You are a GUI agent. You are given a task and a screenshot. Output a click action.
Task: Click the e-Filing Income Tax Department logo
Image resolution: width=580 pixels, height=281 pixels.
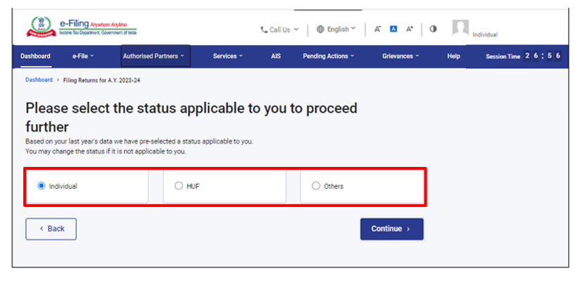pyautogui.click(x=82, y=27)
